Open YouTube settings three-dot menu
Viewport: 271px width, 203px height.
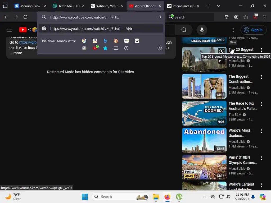233,30
